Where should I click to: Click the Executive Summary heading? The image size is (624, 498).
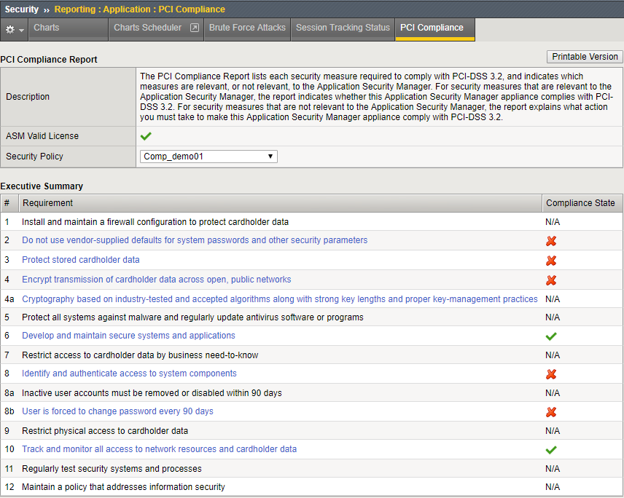[42, 186]
